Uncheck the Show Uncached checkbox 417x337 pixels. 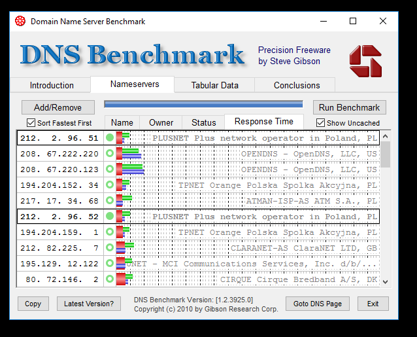point(321,123)
